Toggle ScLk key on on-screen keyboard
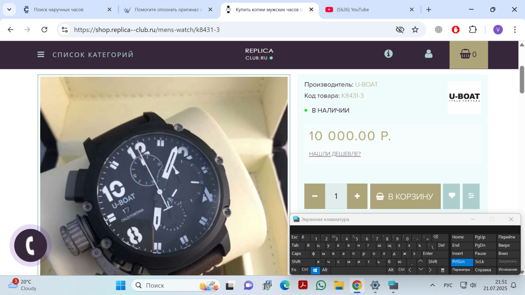The height and width of the screenshot is (295, 525). (479, 262)
